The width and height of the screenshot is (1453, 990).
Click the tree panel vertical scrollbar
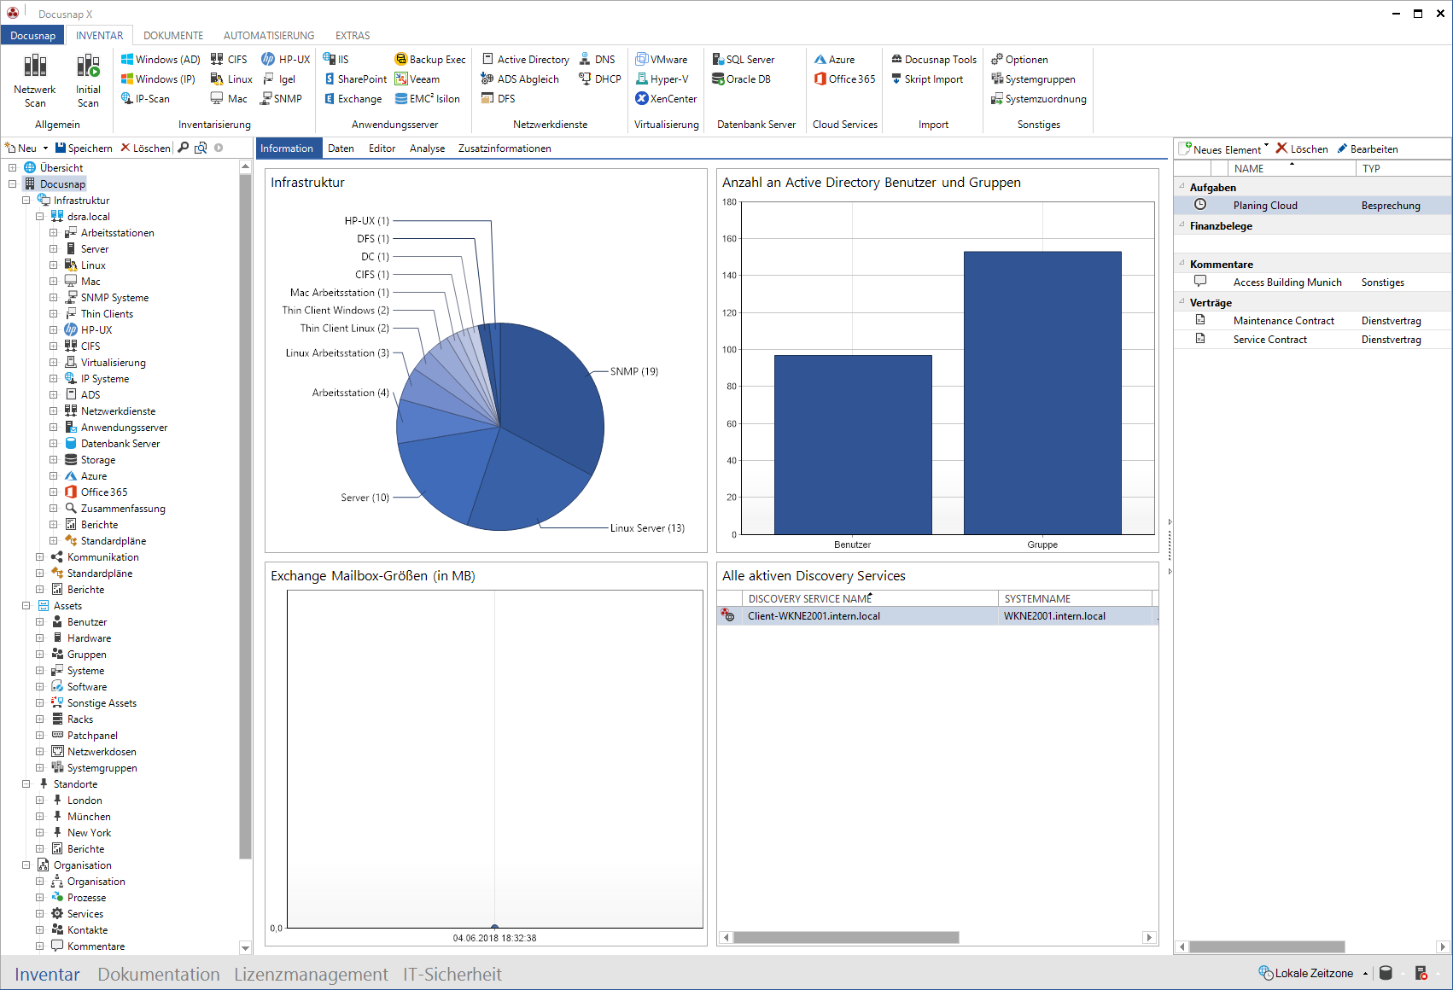click(245, 516)
